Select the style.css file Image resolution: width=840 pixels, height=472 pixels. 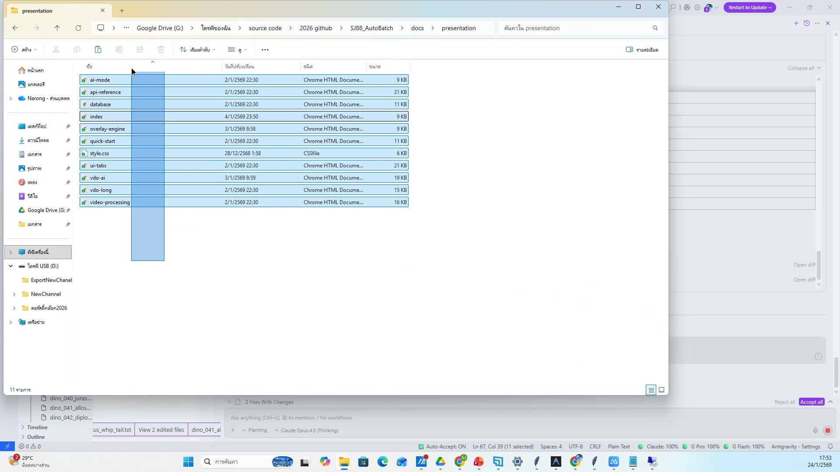(100, 153)
